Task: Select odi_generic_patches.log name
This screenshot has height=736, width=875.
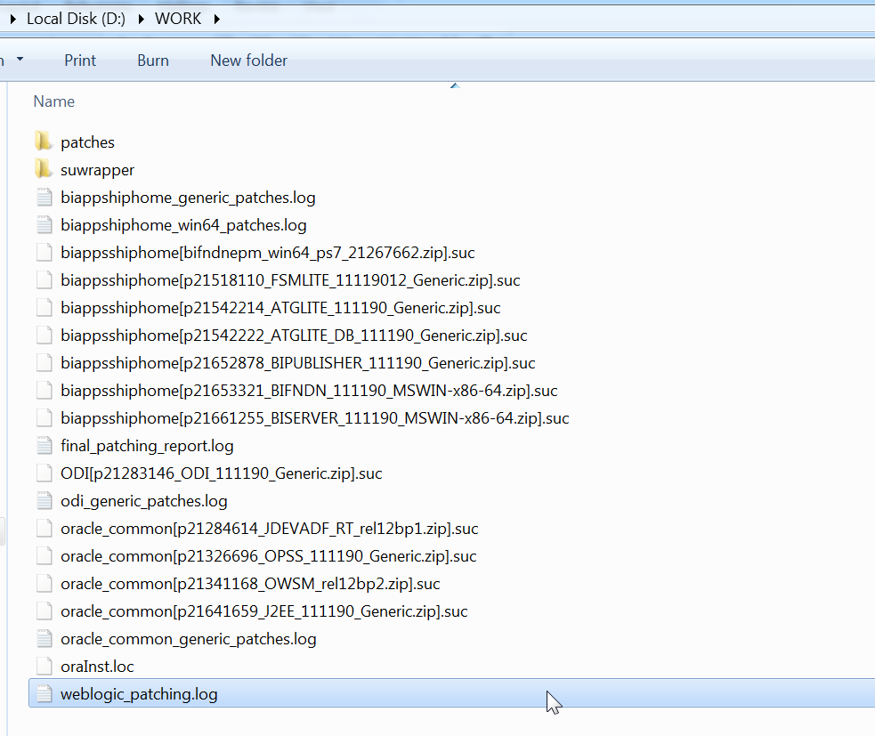Action: 144,501
